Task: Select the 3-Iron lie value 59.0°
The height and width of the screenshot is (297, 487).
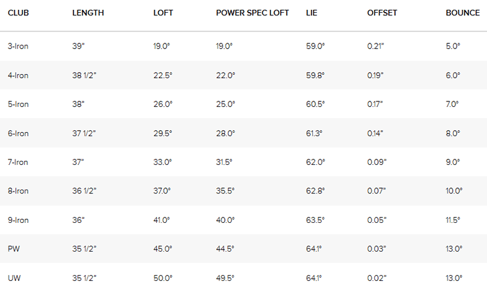Action: [x=316, y=46]
